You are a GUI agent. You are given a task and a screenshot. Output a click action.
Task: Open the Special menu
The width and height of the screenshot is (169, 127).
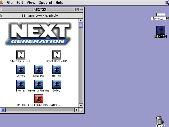(x=45, y=2)
